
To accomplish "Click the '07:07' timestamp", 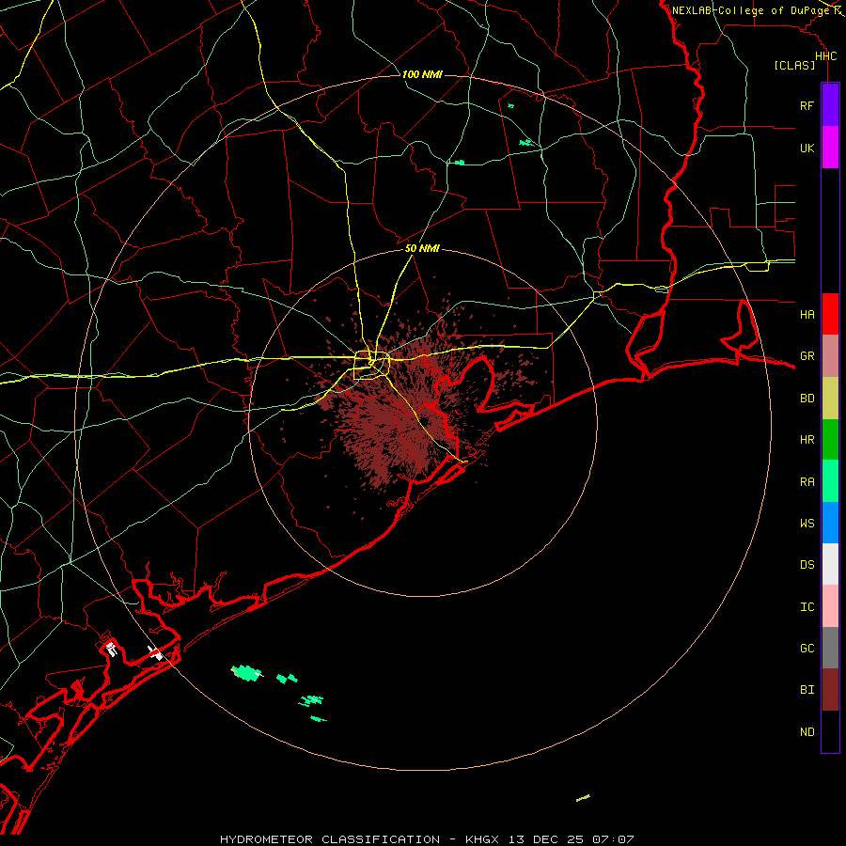I will click(x=613, y=839).
